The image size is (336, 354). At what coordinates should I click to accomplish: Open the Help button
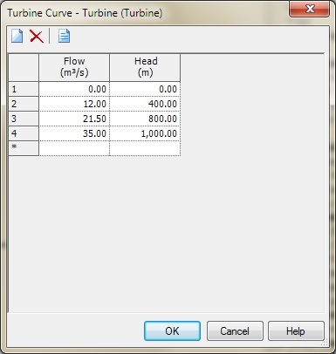[296, 330]
